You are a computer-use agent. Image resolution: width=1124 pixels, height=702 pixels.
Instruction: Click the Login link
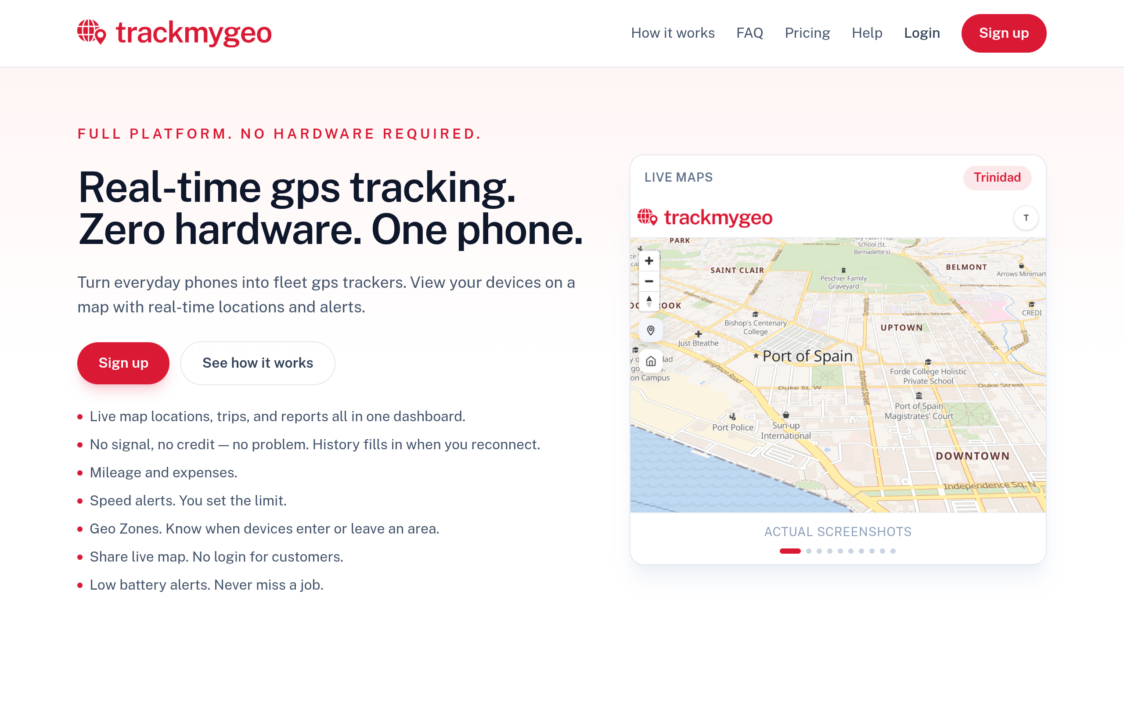922,33
